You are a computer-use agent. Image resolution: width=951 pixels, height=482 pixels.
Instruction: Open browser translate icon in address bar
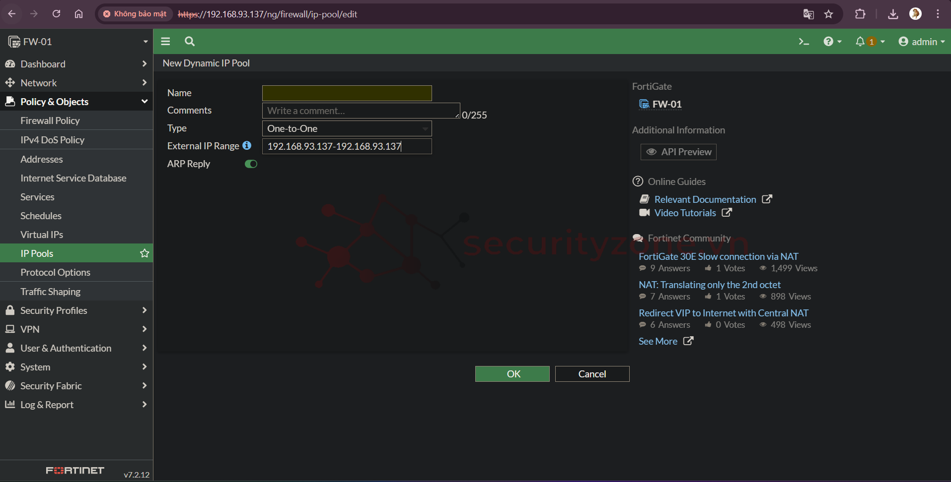tap(808, 14)
